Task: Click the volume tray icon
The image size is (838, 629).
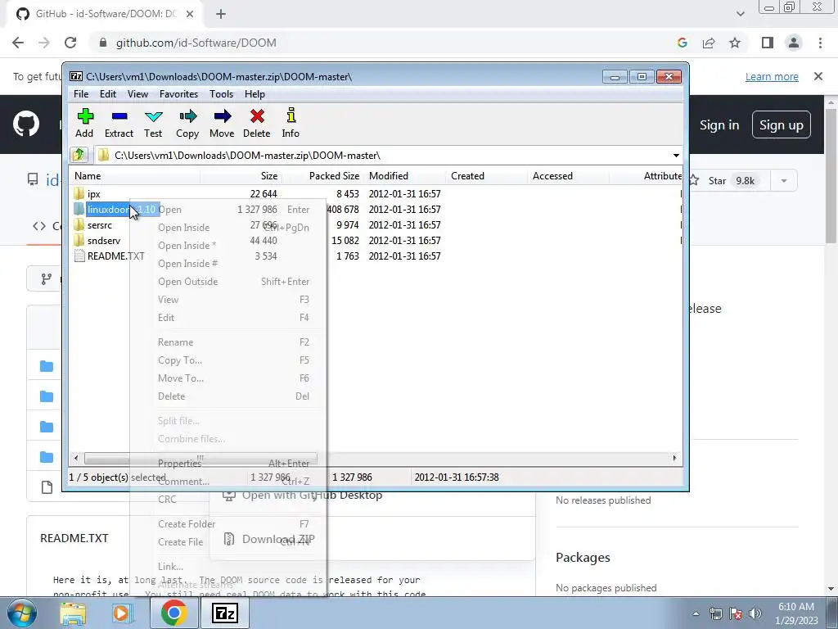Action: pos(755,613)
